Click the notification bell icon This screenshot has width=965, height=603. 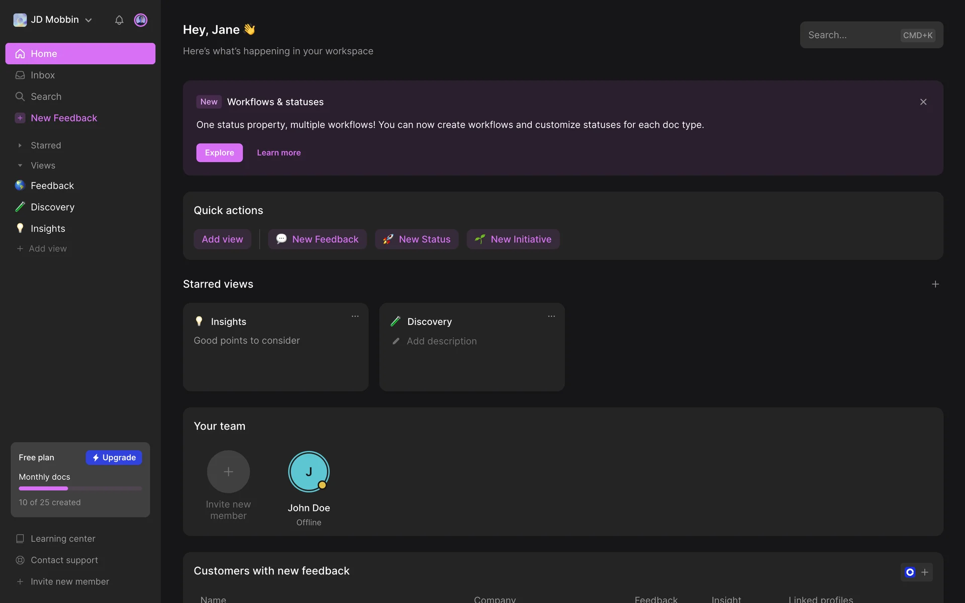coord(119,20)
